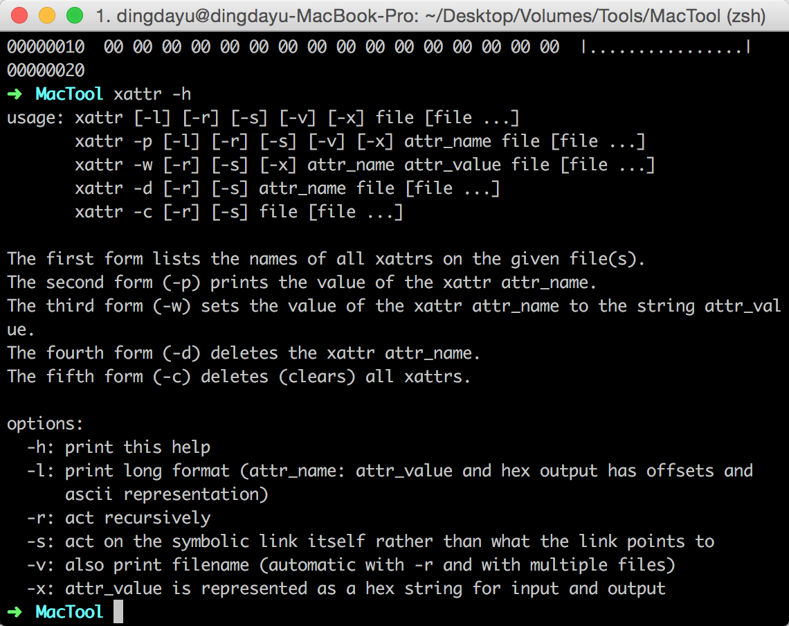Click the yellow minimize window button
Image resolution: width=789 pixels, height=626 pixels.
(47, 15)
